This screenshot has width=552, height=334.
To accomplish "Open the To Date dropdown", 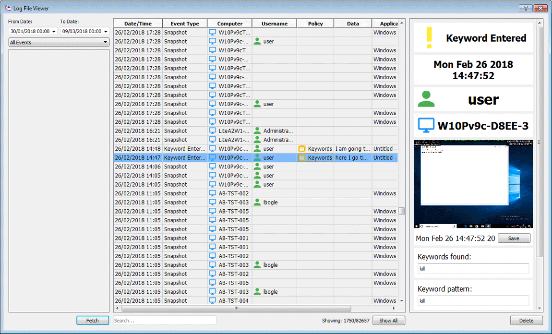I will coord(106,31).
